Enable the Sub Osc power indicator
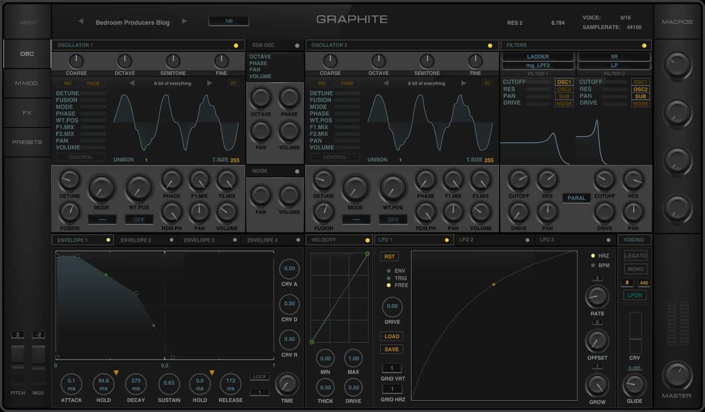This screenshot has width=705, height=412. click(x=297, y=45)
